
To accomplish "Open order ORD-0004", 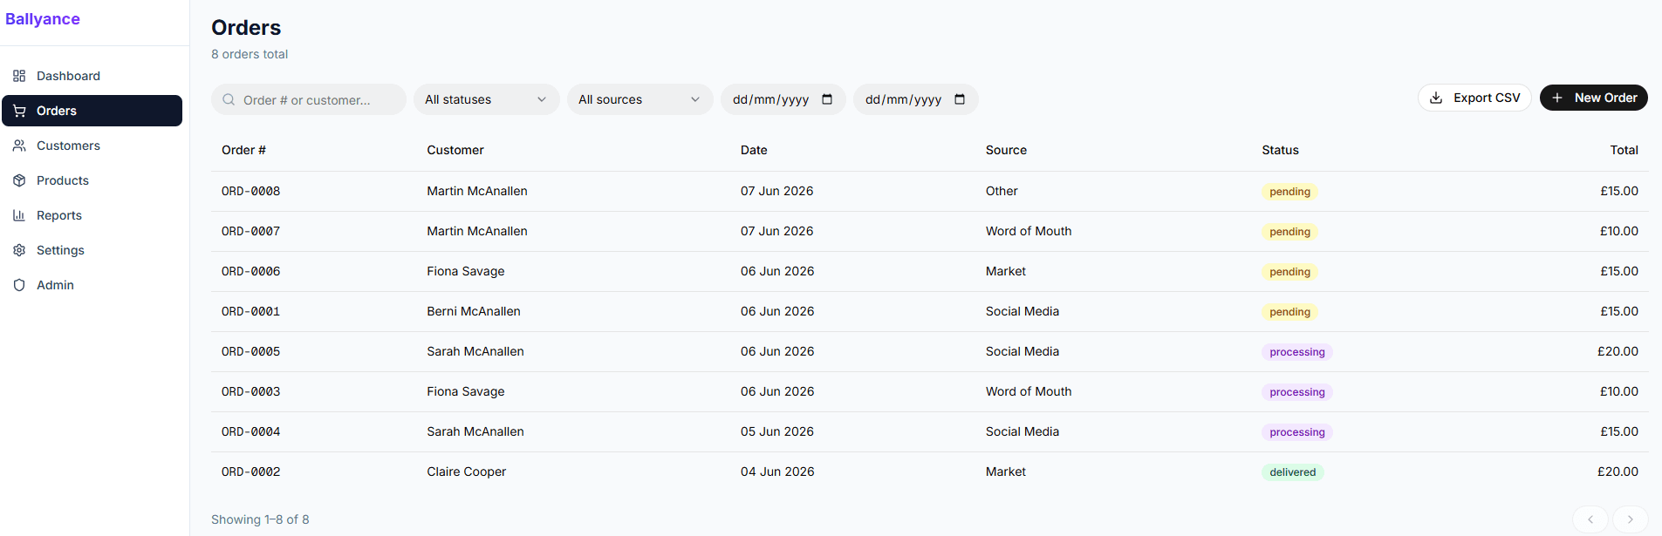I will pos(251,431).
